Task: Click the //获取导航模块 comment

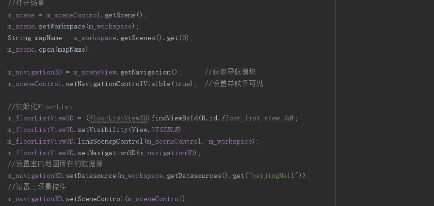Action: [x=230, y=73]
